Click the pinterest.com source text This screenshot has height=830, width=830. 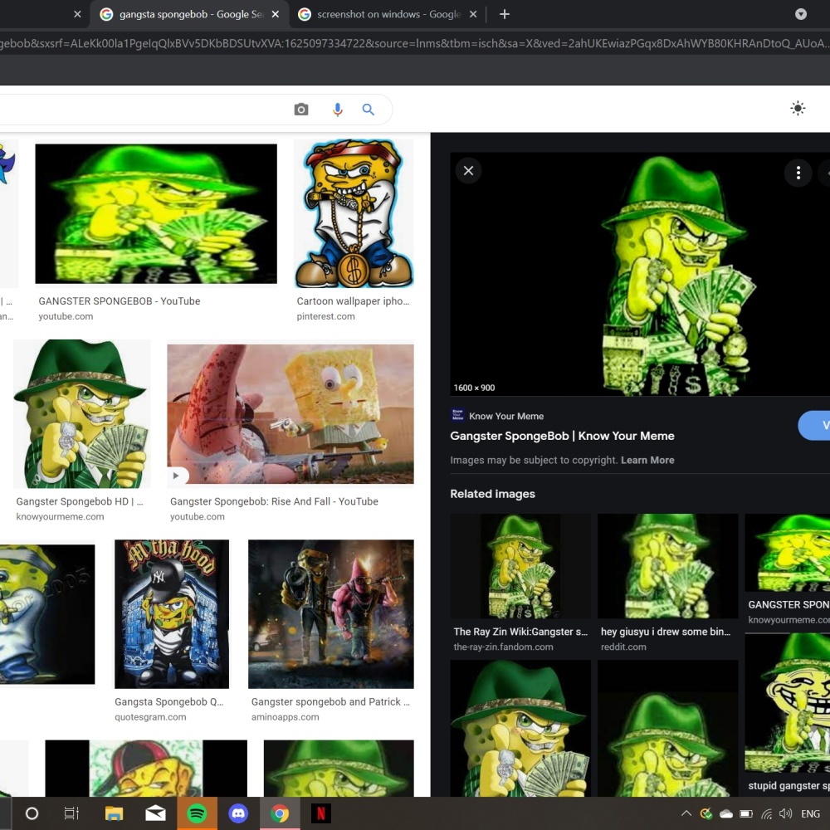pos(325,316)
